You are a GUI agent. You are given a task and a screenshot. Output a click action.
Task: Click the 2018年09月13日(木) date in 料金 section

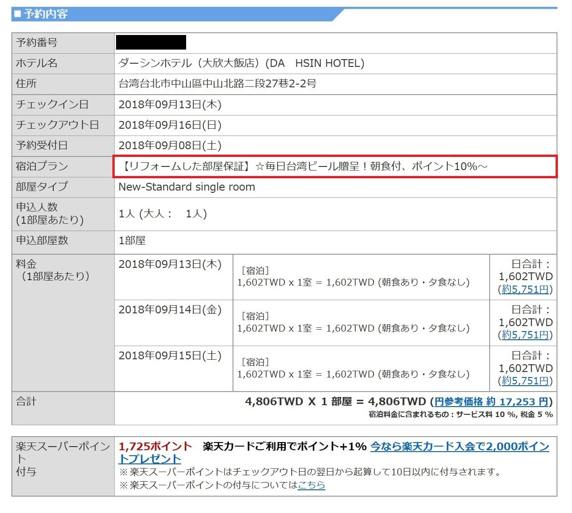(170, 264)
